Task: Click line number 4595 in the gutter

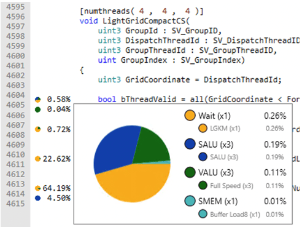Action: [x=15, y=7]
